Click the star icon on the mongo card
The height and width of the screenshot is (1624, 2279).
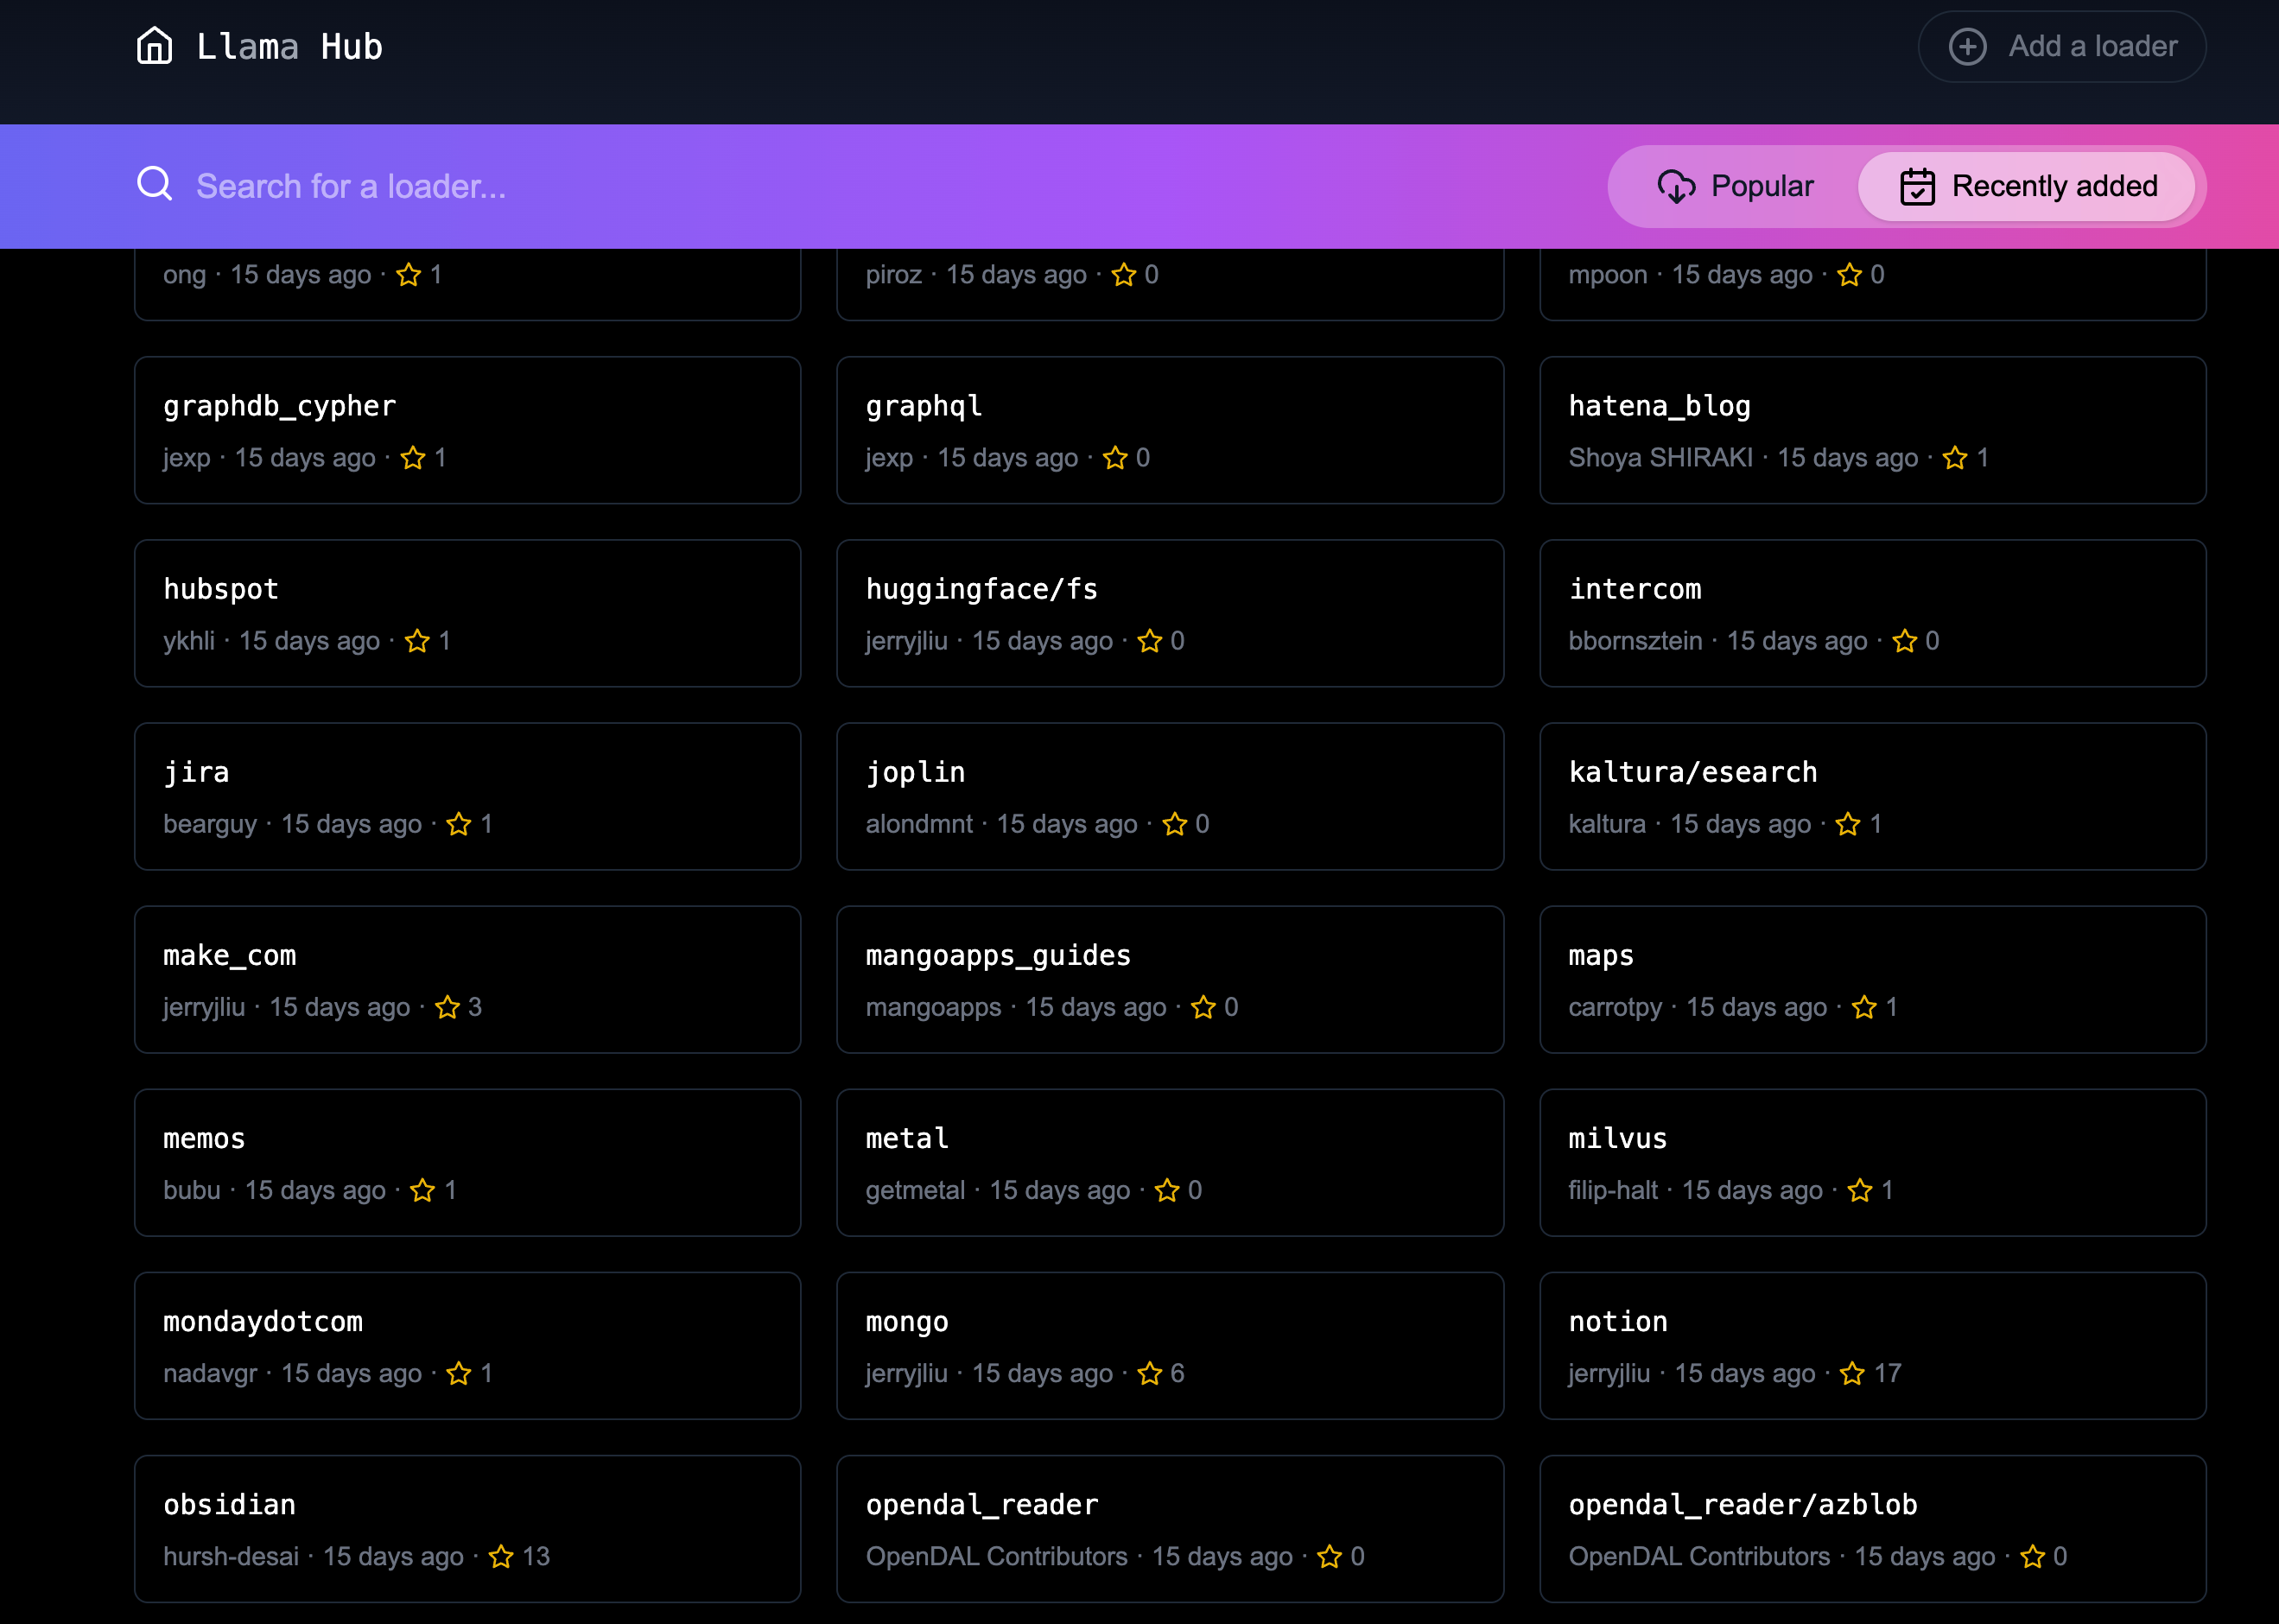click(x=1150, y=1373)
